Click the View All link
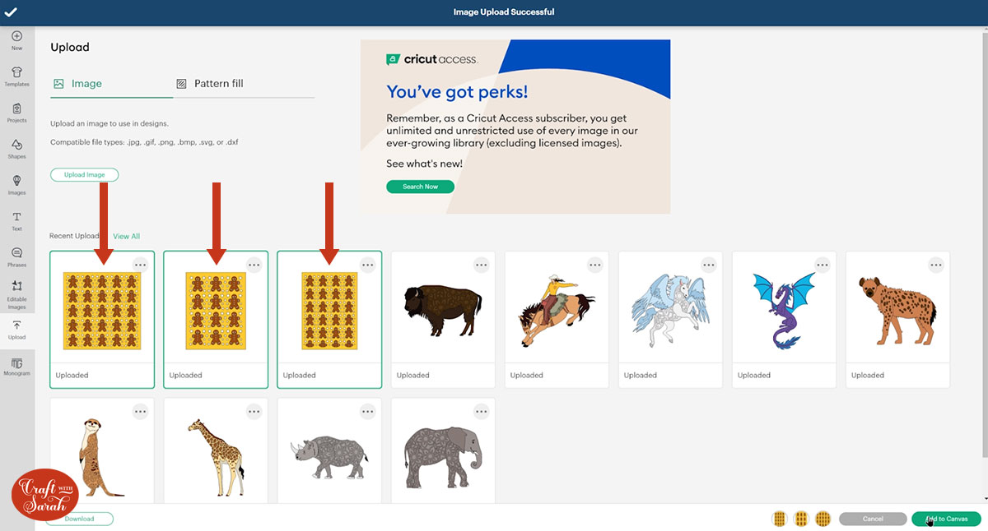 click(126, 237)
